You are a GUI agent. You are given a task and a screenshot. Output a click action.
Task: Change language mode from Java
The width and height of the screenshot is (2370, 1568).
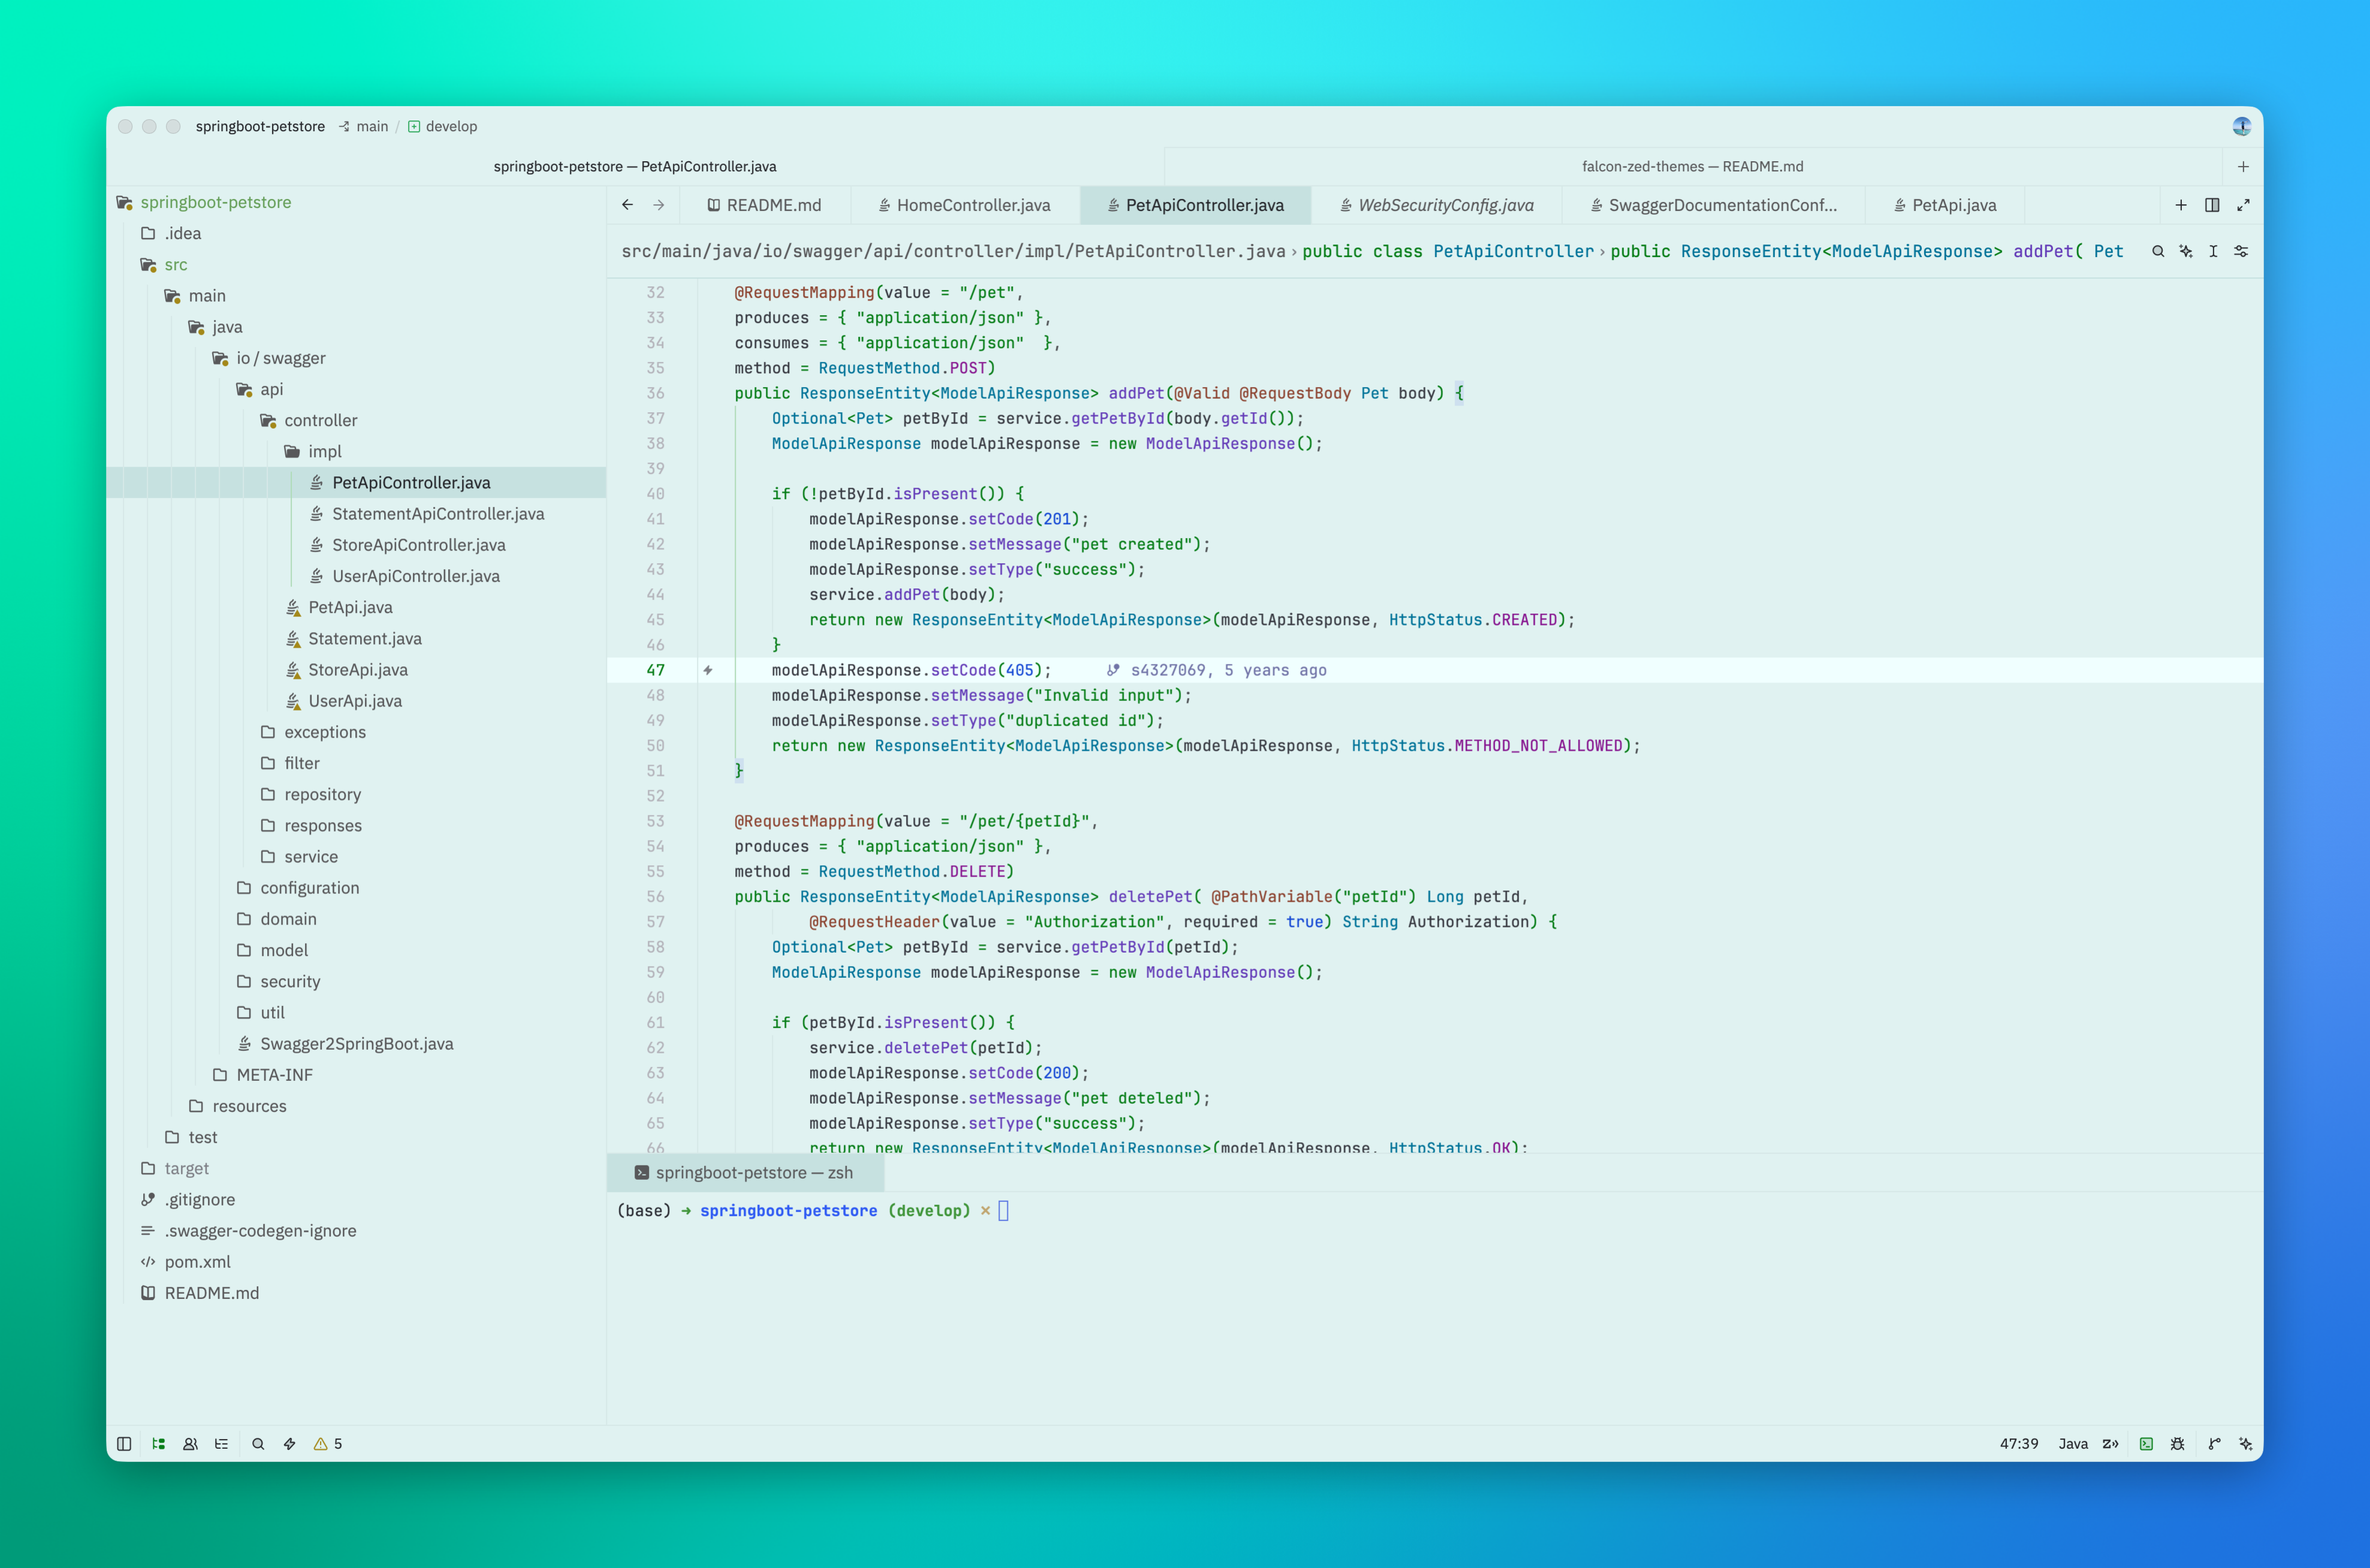click(x=2073, y=1443)
